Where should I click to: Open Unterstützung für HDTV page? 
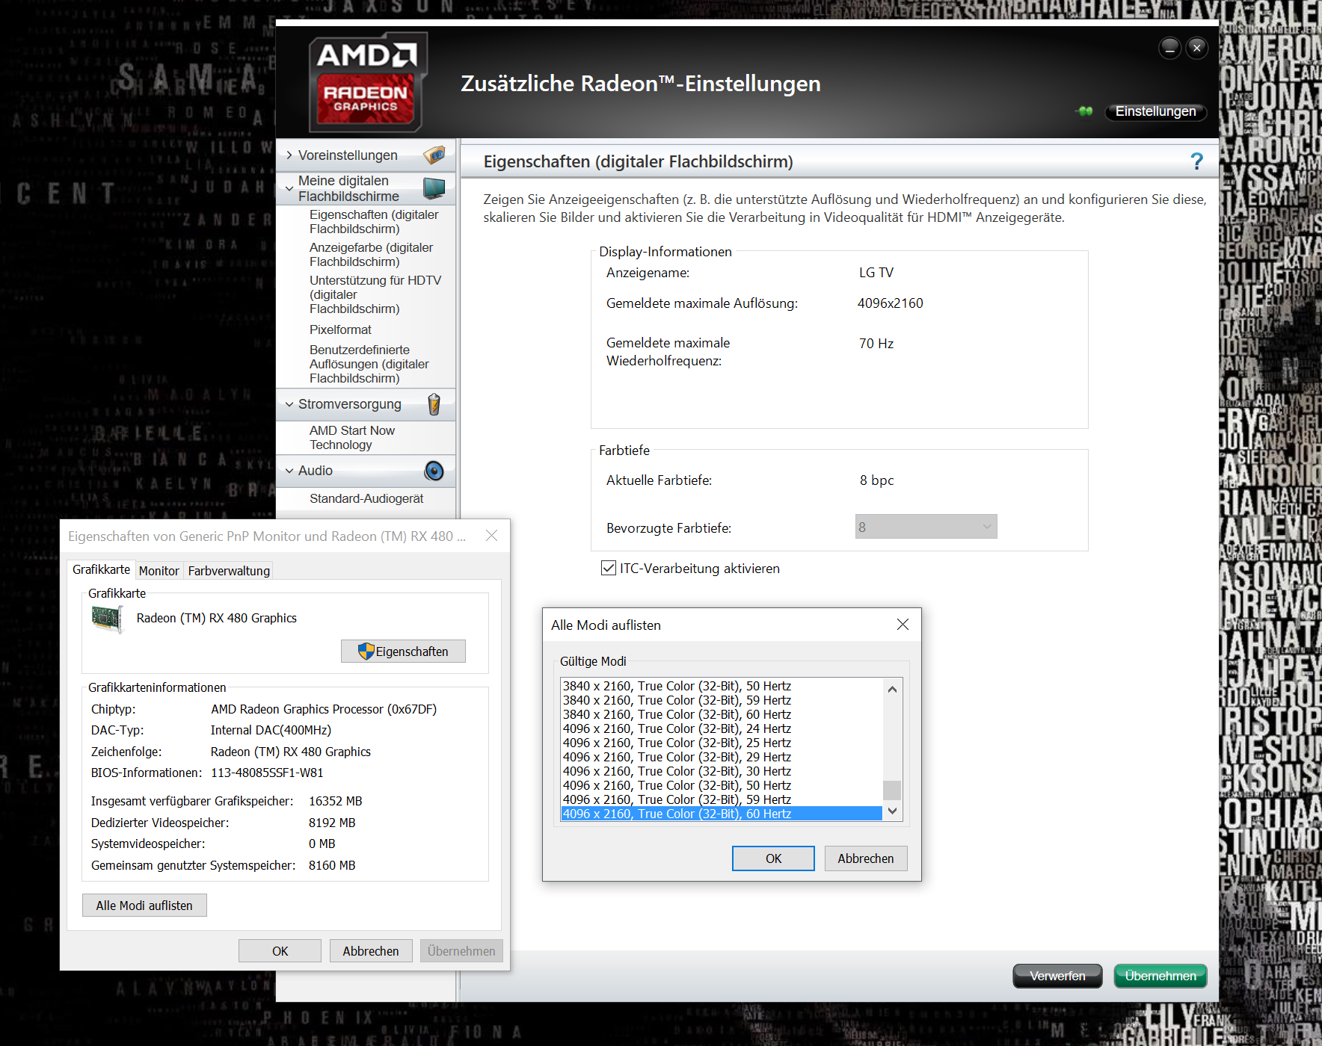tap(375, 294)
